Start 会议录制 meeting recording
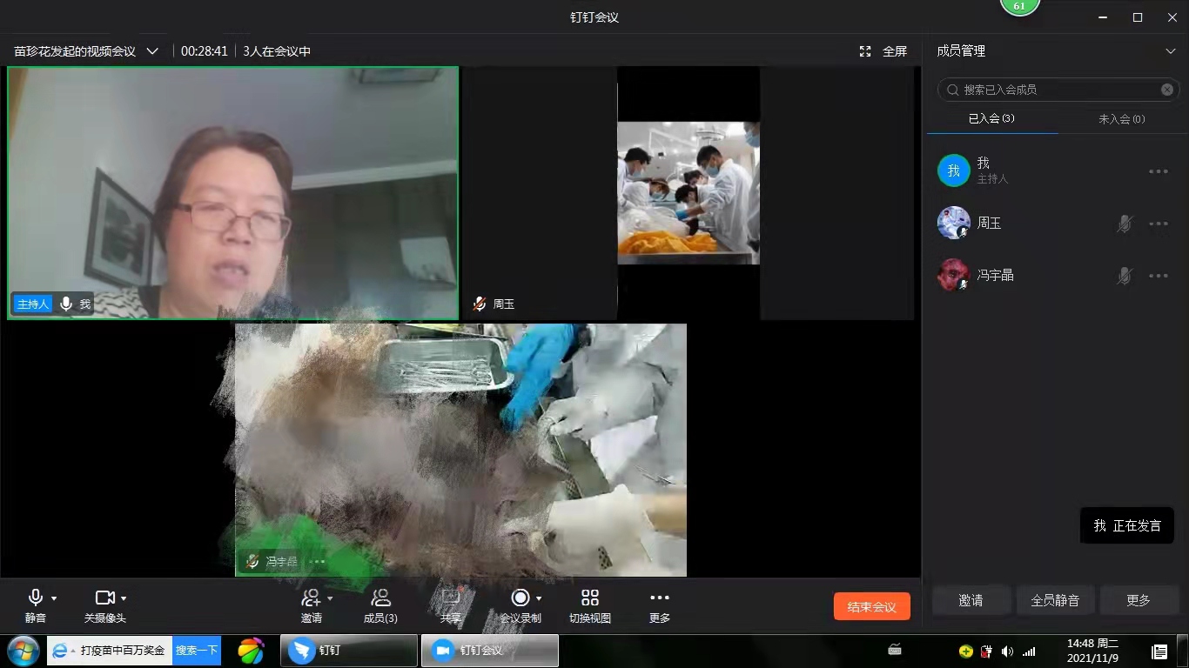The width and height of the screenshot is (1189, 668). 521,598
